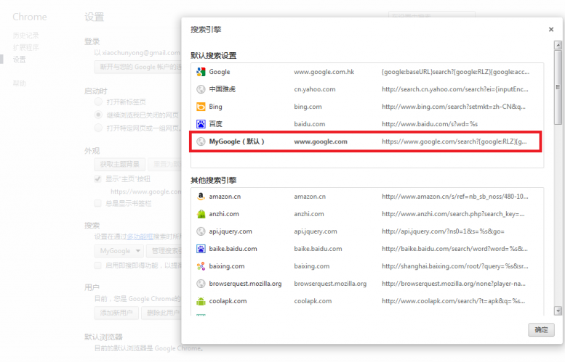This screenshot has height=362, width=565.
Task: Click the dialog scrollbar thumb
Action: [558, 87]
